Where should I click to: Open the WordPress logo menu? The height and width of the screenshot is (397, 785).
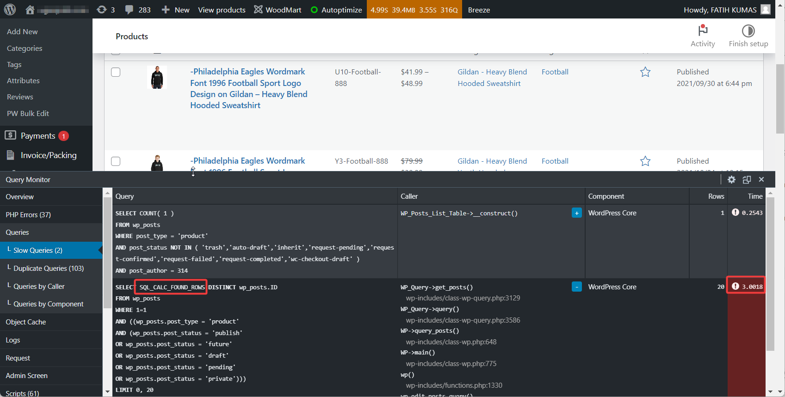coord(10,9)
